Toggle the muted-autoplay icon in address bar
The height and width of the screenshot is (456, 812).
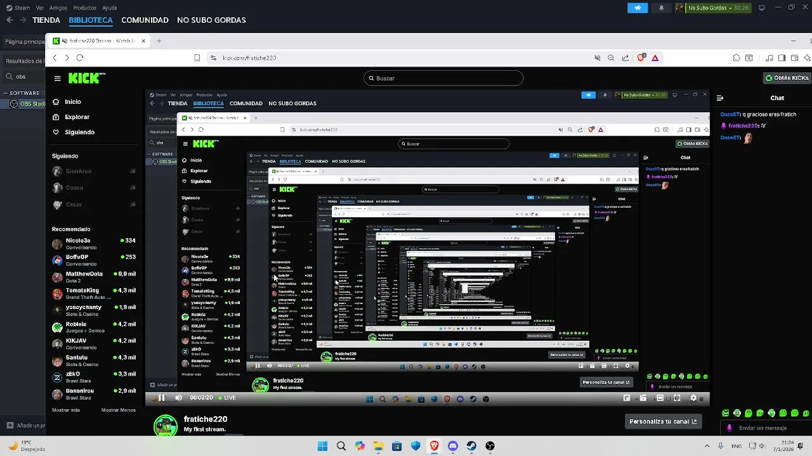coord(597,58)
